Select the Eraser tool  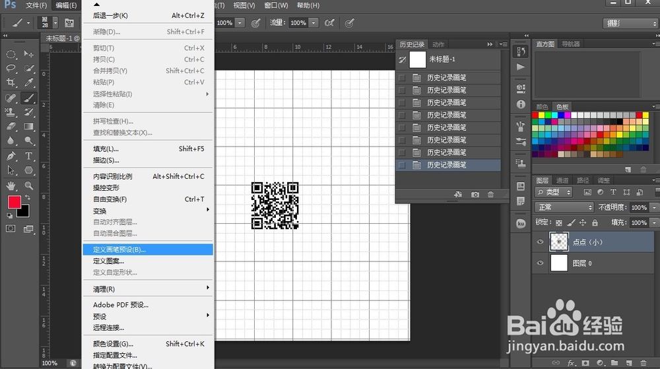tap(11, 126)
